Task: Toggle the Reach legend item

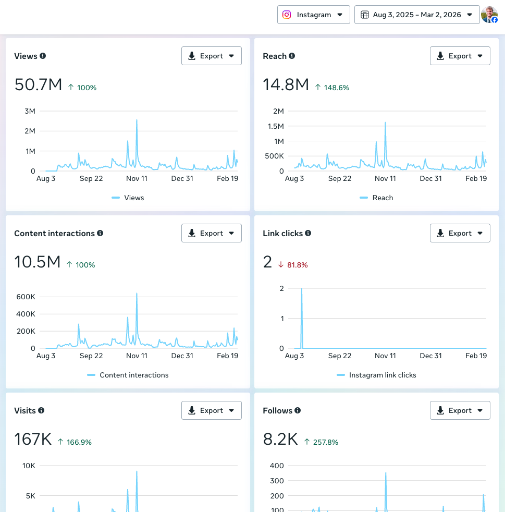Action: (376, 198)
